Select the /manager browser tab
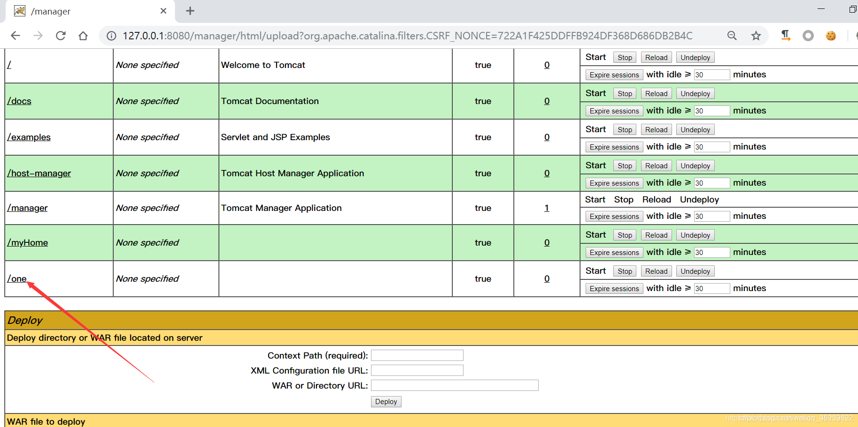Image resolution: width=858 pixels, height=427 pixels. point(90,11)
